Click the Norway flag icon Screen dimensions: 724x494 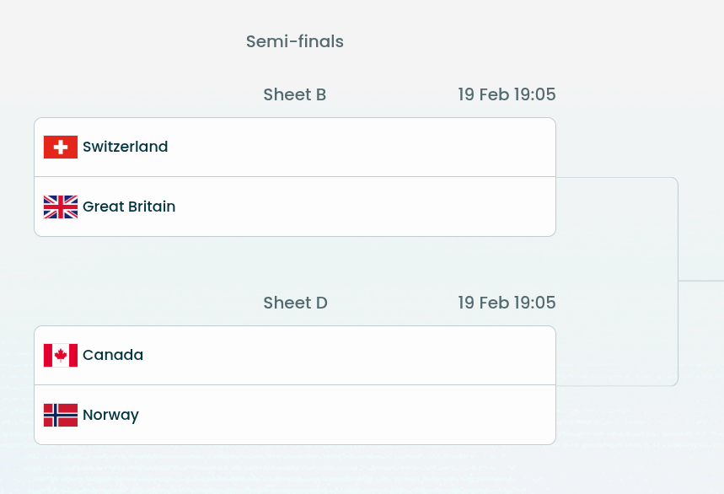pos(61,415)
